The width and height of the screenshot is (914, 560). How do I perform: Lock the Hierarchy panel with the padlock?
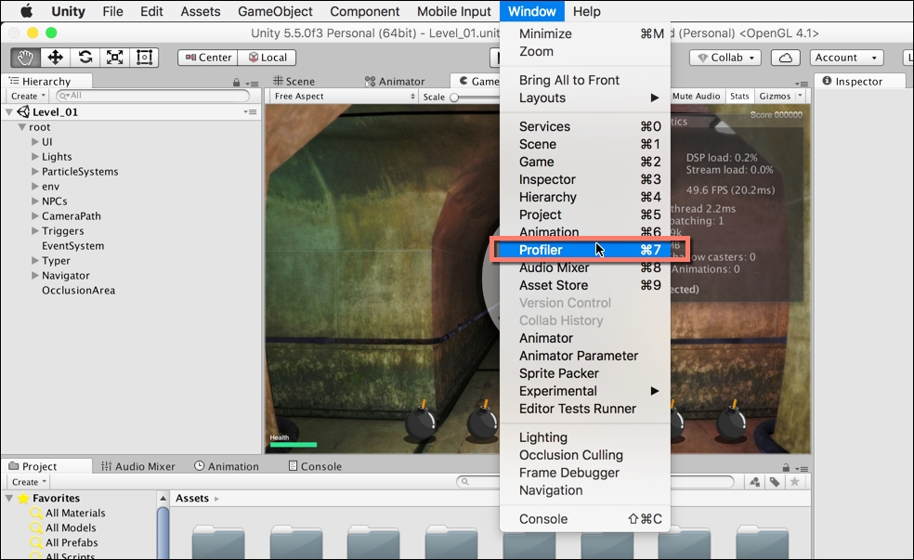[236, 83]
